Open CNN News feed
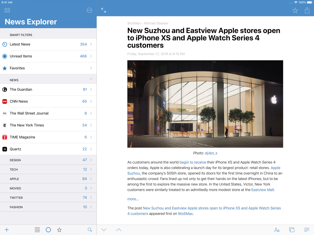 click(48, 101)
